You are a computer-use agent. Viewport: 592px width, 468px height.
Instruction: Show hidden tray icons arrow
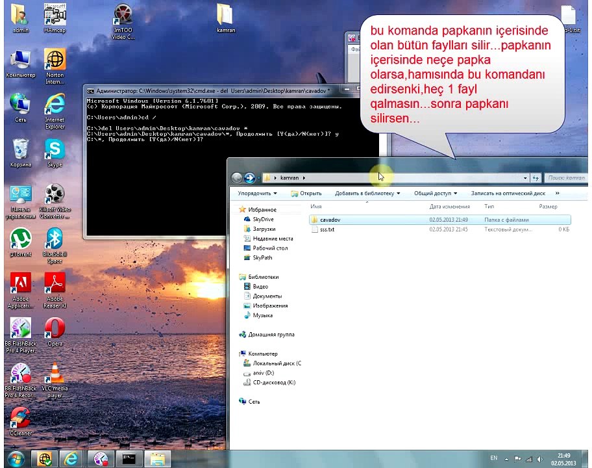coord(506,460)
